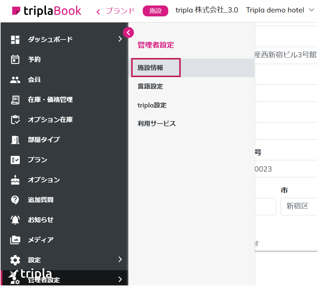Click the plan checklist icon
This screenshot has height=286, width=318.
(15, 160)
